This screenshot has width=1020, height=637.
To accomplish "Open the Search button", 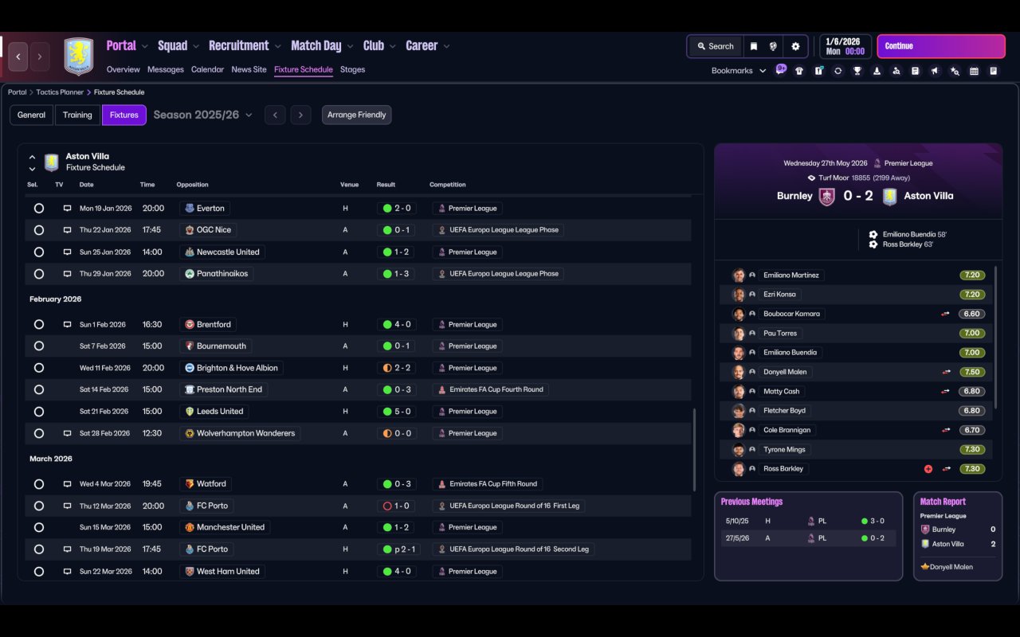I will [715, 46].
